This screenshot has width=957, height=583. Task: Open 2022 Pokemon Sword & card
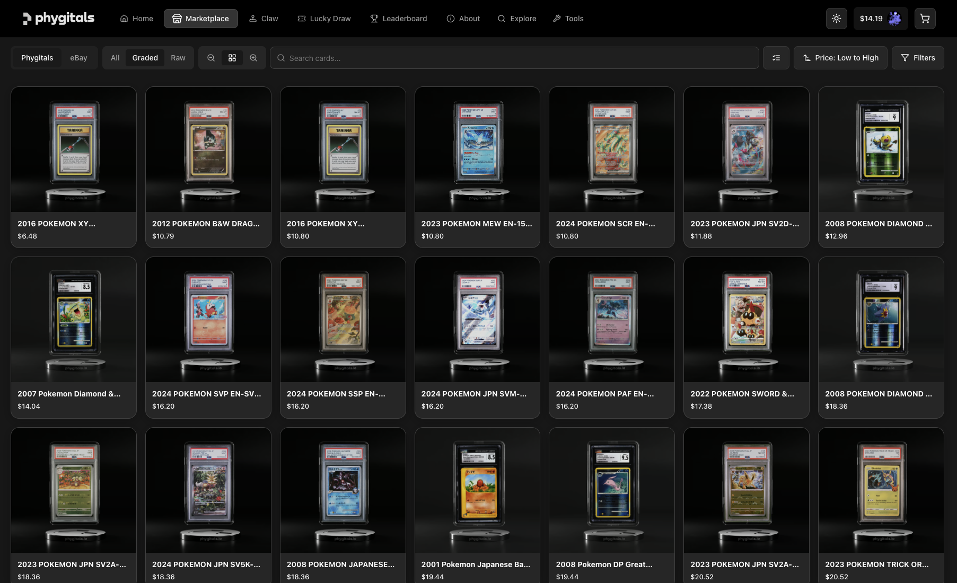point(747,338)
